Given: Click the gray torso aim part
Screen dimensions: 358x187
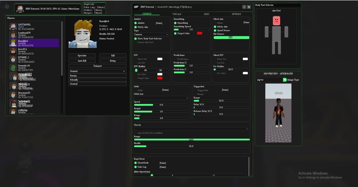Looking at the screenshot, I should pos(276,34).
